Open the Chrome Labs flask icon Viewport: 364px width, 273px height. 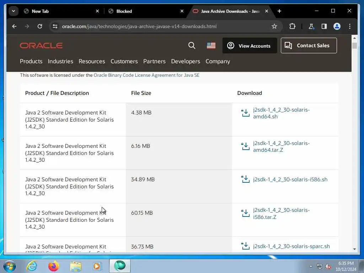click(x=311, y=26)
